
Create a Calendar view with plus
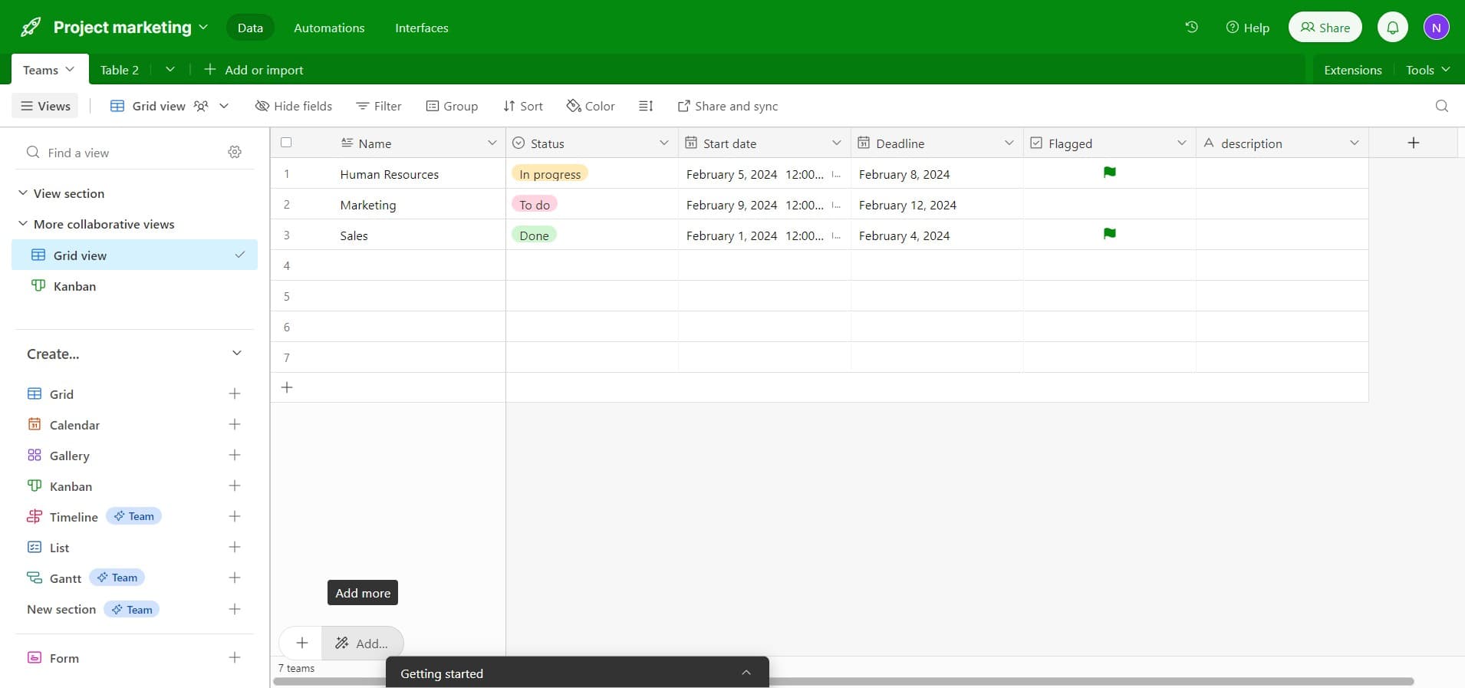(x=235, y=425)
